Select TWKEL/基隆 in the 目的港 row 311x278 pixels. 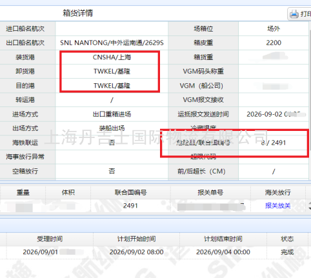click(x=112, y=86)
